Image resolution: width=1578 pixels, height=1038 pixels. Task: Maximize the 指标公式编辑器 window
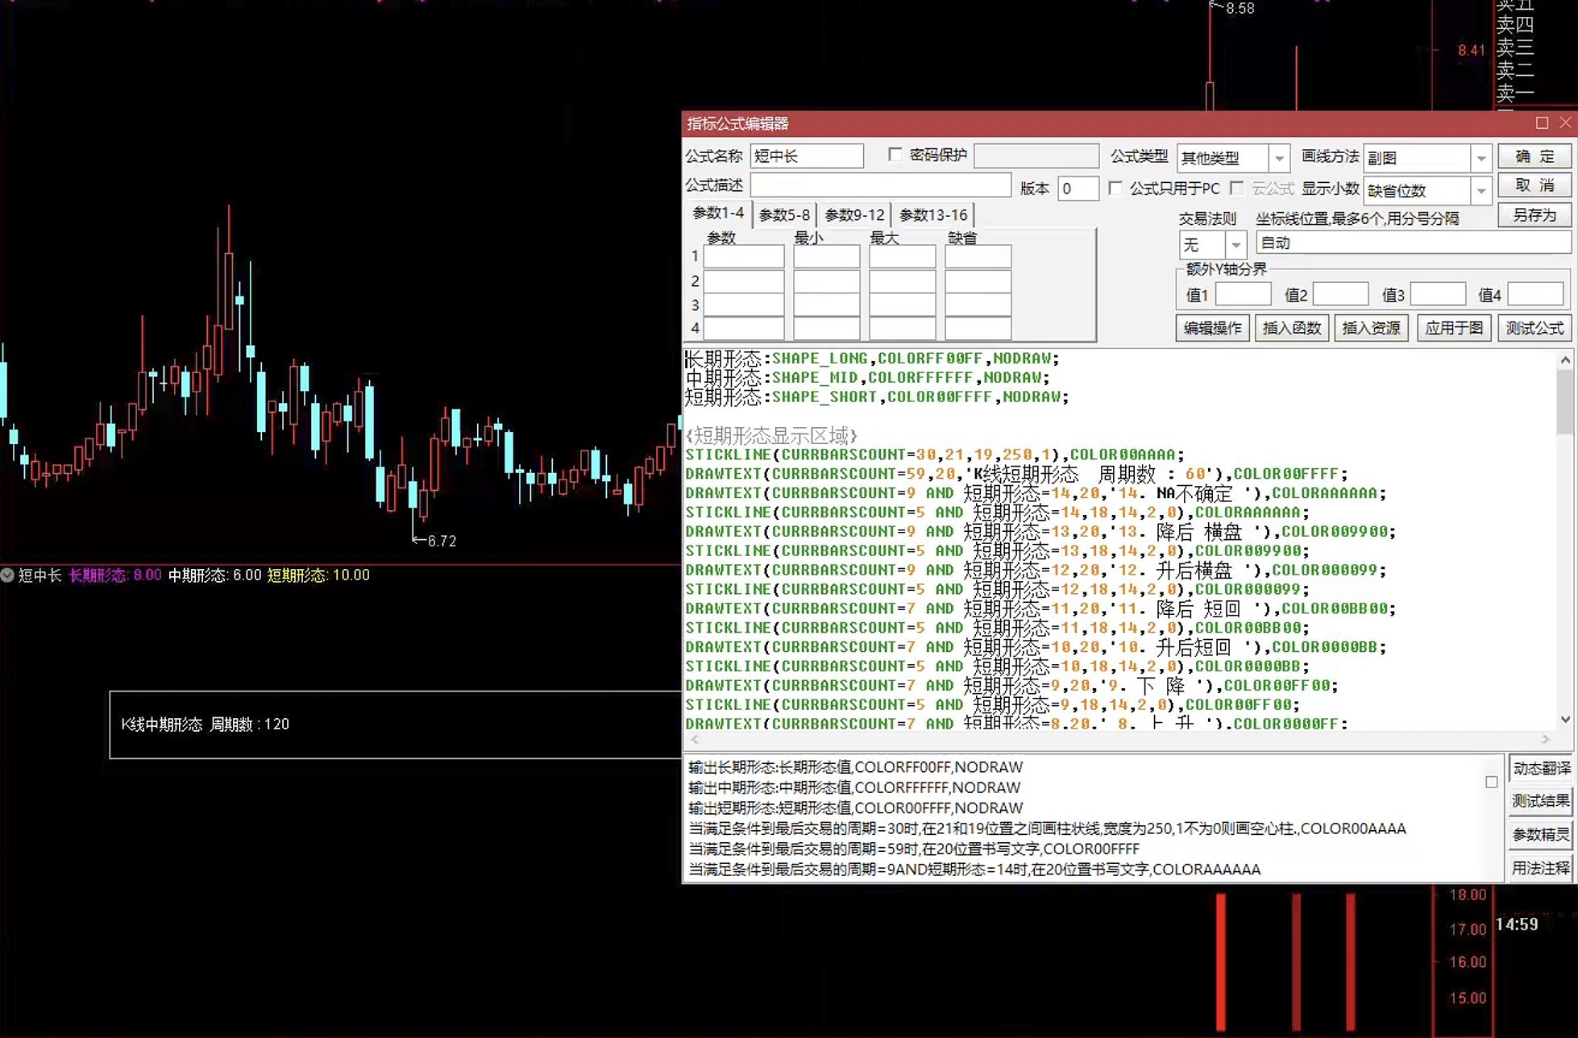(1542, 122)
